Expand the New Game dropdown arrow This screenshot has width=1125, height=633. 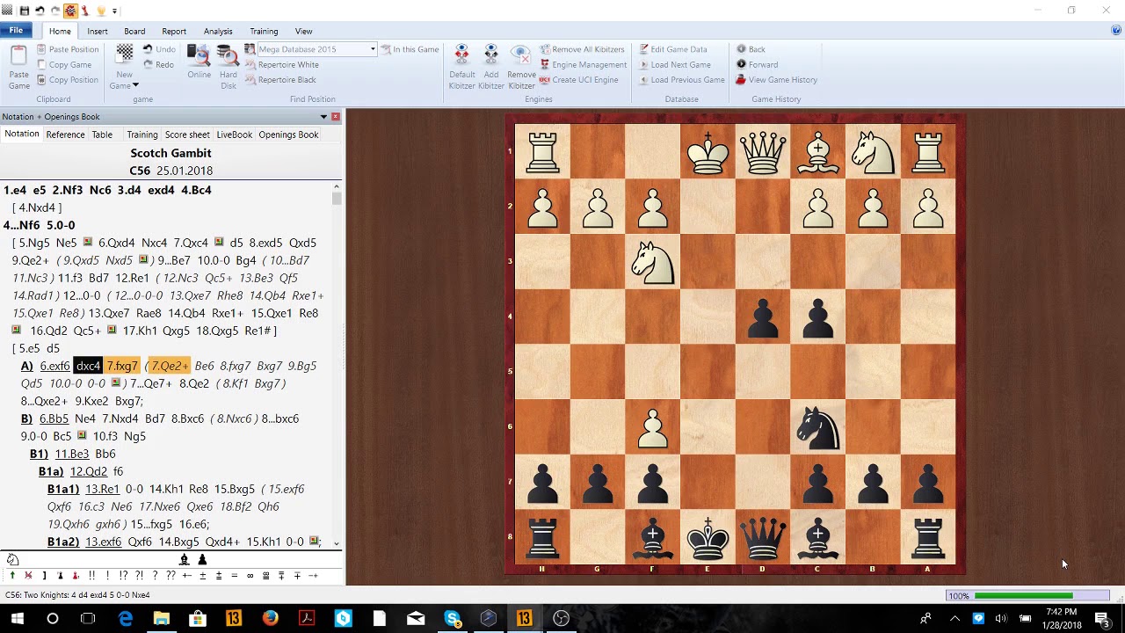135,85
